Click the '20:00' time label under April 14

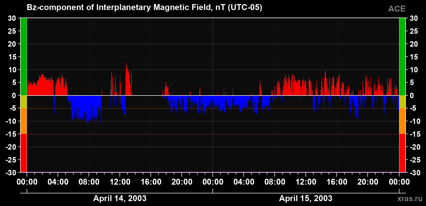[x=182, y=182]
